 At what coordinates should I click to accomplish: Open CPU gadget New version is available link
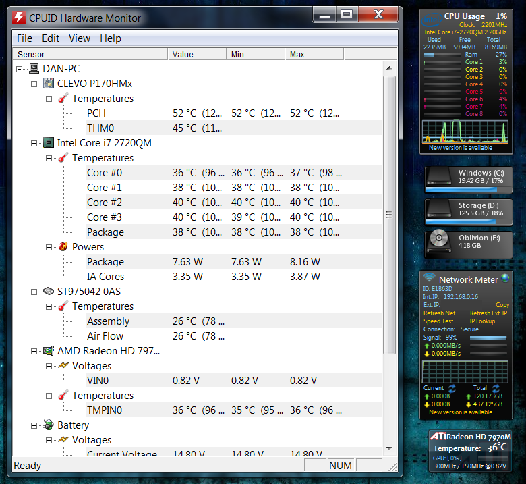(460, 147)
